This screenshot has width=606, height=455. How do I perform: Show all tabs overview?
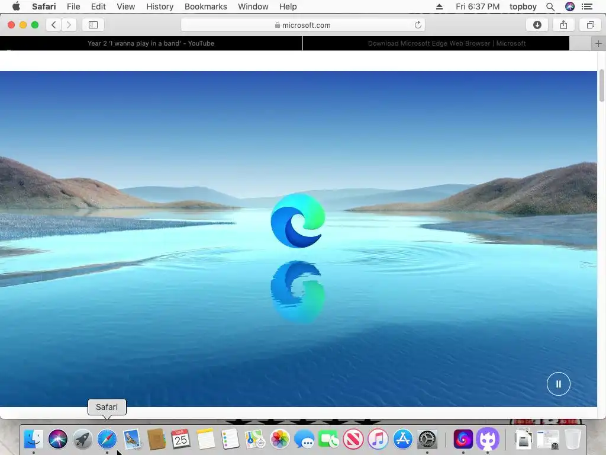pyautogui.click(x=590, y=25)
